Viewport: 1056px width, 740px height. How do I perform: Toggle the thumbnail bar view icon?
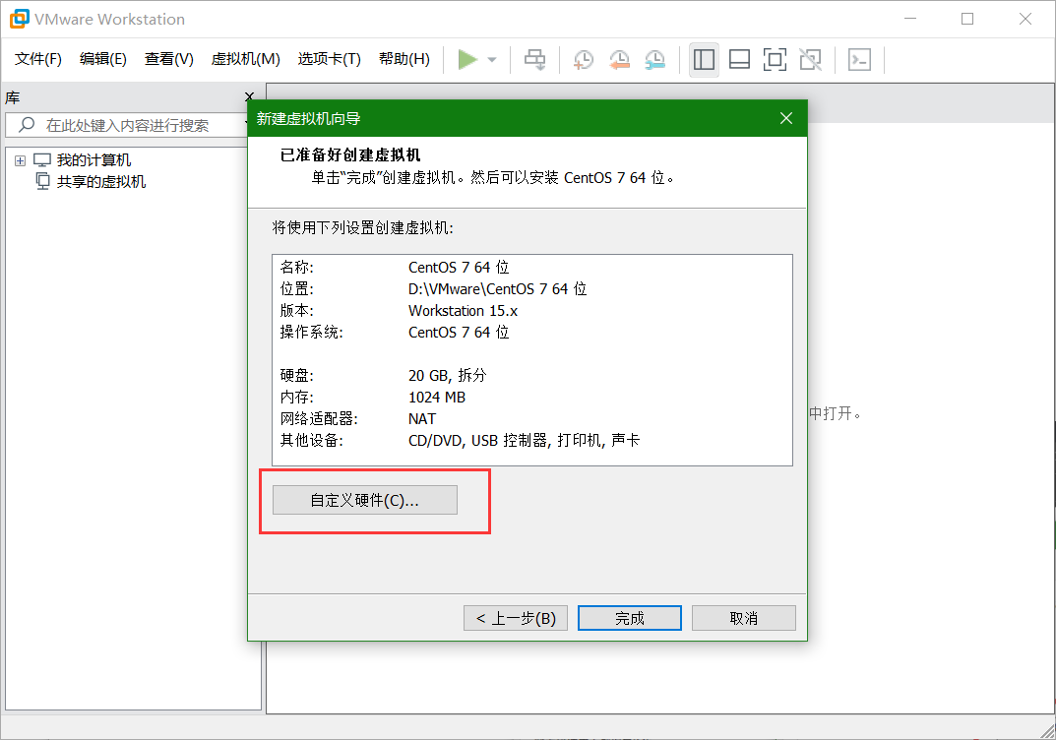739,59
